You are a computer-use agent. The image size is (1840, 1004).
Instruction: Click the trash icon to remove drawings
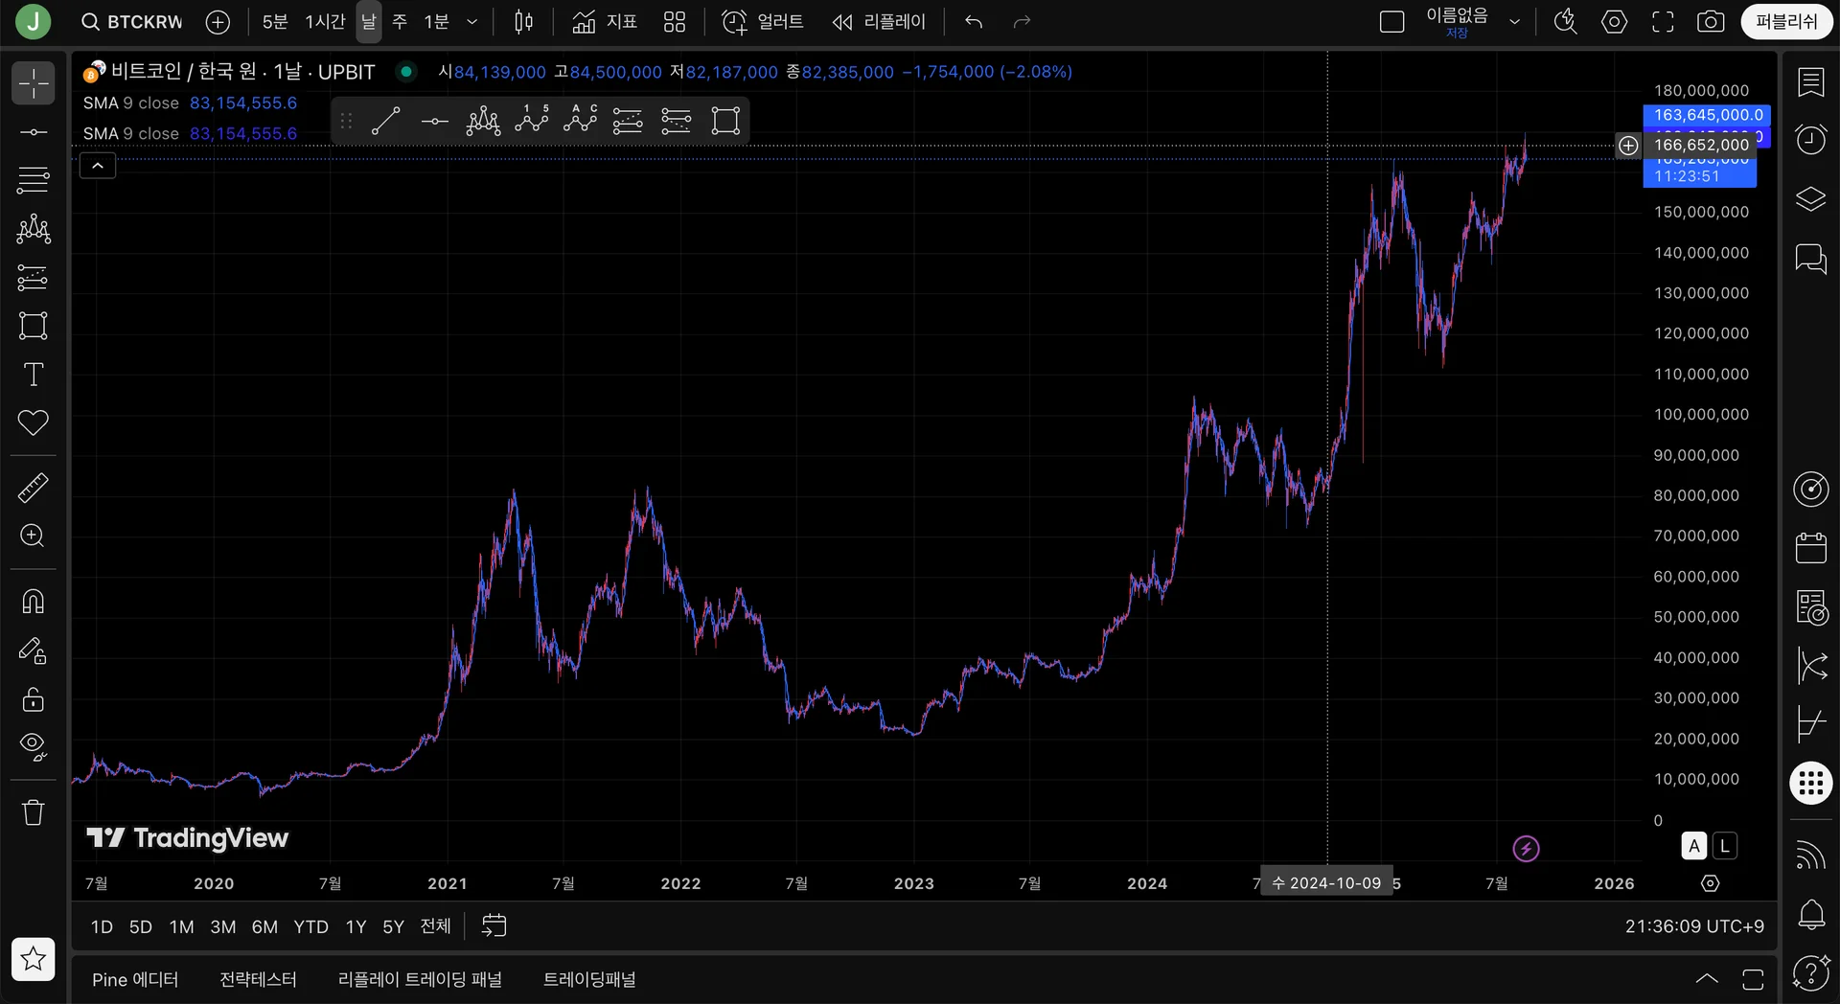tap(33, 812)
